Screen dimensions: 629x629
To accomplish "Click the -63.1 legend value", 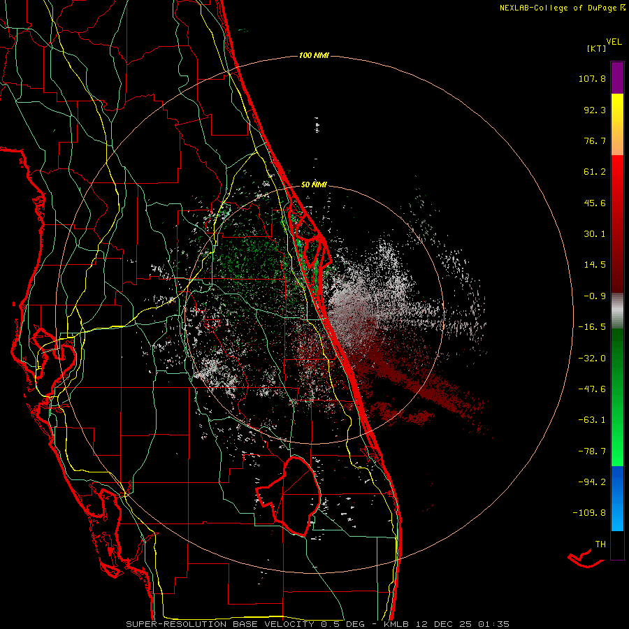I will coord(592,420).
